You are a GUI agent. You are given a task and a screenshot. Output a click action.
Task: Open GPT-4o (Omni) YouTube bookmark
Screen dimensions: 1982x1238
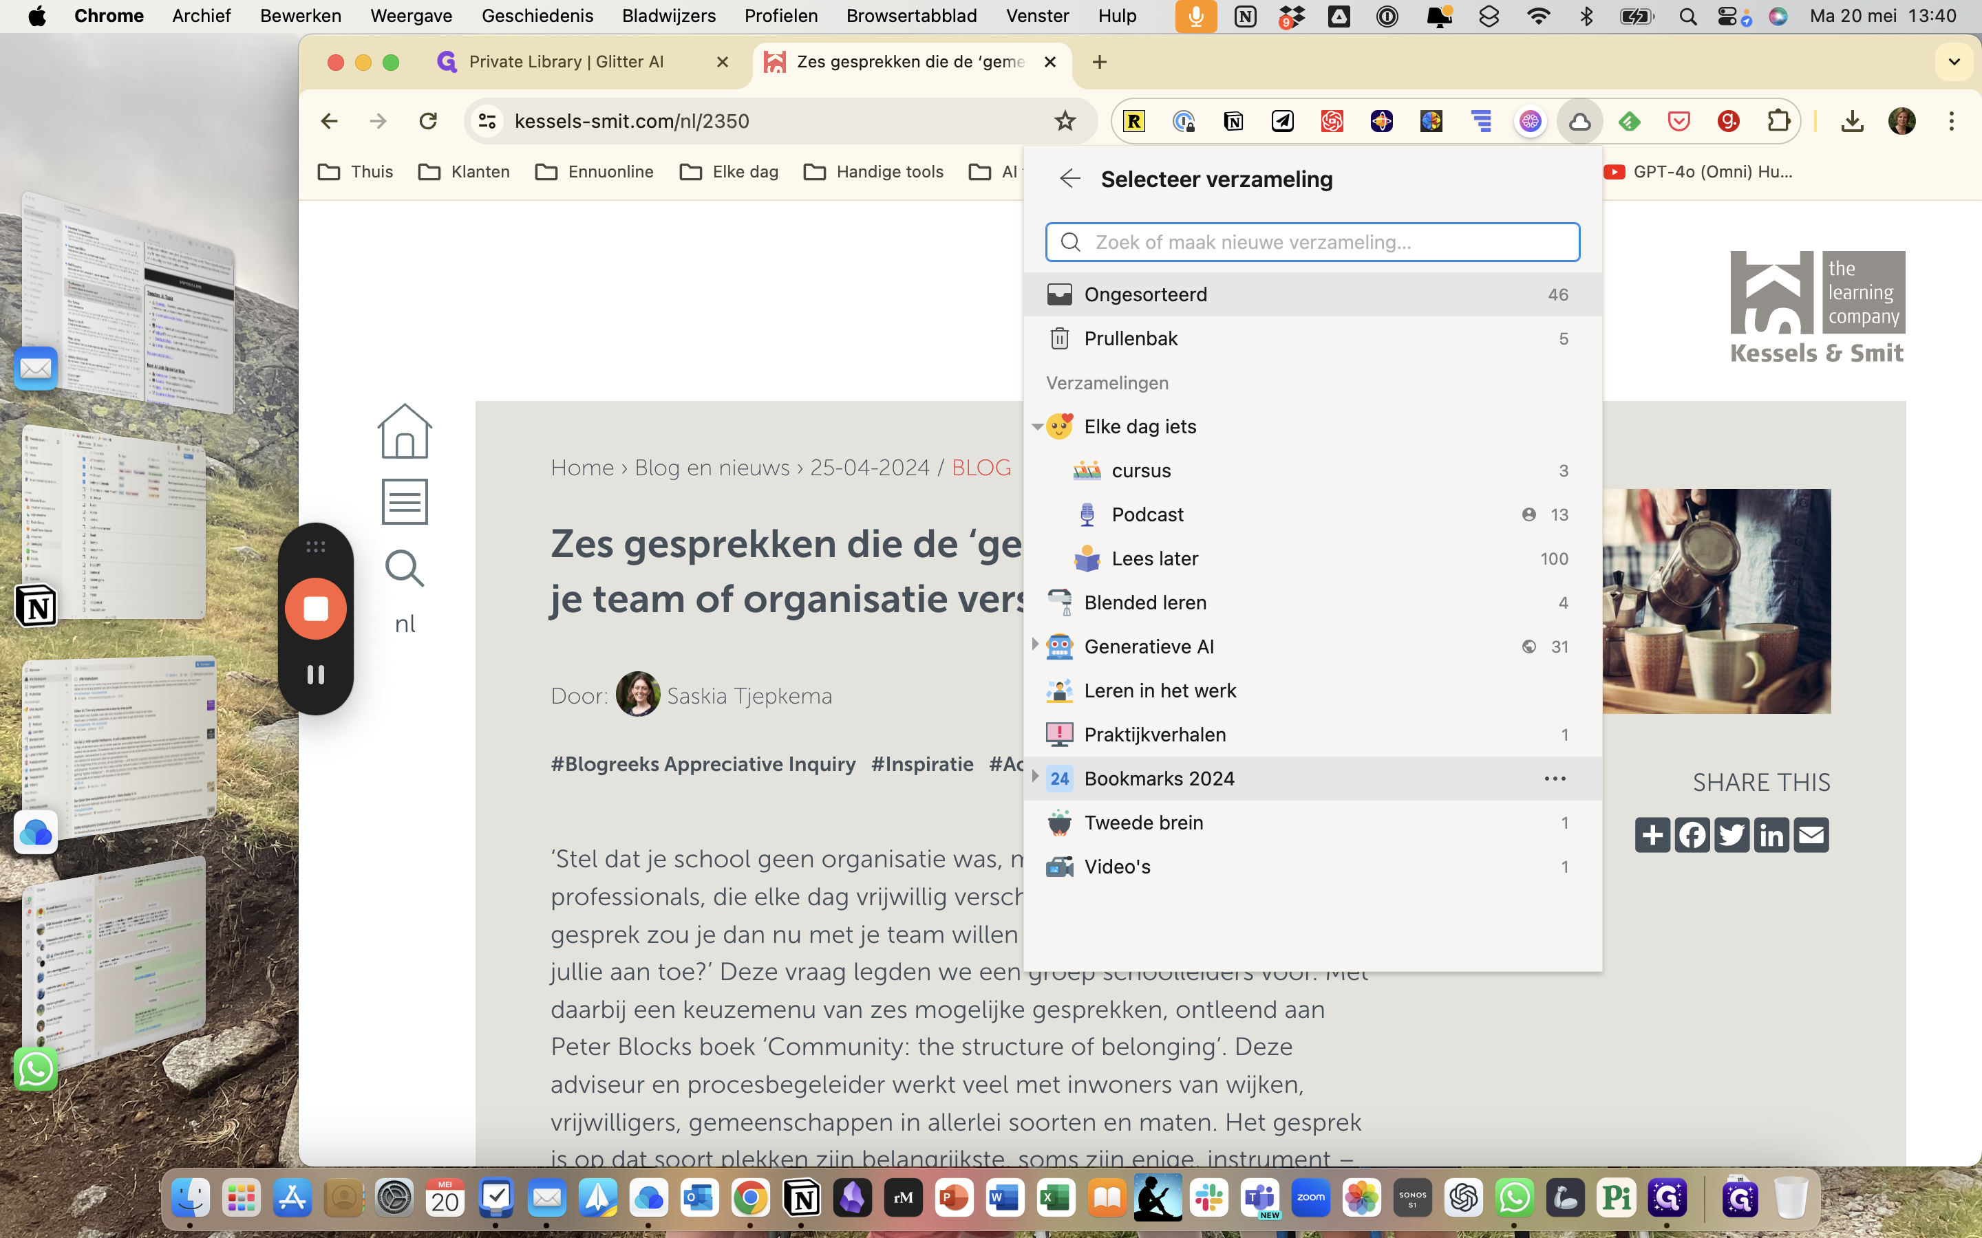(1698, 172)
